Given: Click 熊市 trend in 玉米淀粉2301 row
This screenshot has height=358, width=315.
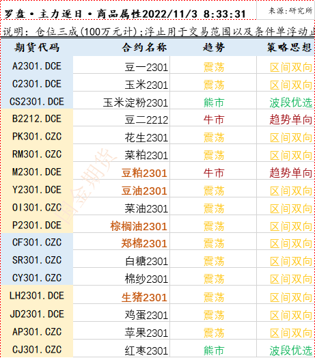Looking at the screenshot, I should (x=214, y=102).
